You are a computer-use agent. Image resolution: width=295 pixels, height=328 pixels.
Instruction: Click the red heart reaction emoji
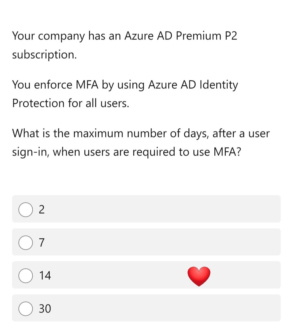pos(198,276)
